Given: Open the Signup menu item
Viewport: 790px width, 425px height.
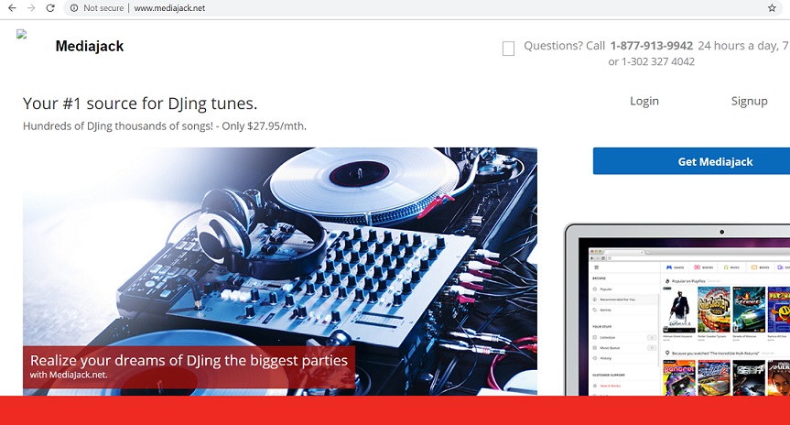Looking at the screenshot, I should (x=749, y=101).
